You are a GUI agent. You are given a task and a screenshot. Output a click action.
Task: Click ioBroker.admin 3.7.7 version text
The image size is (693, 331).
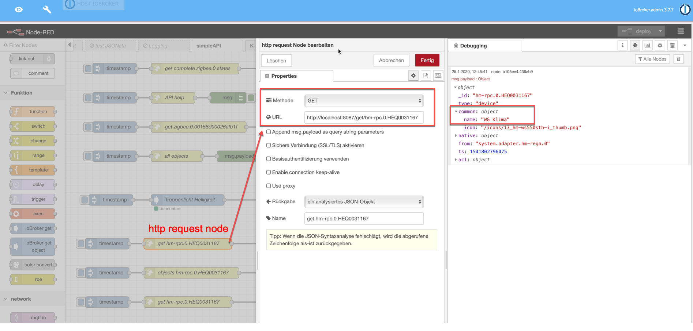pos(653,10)
